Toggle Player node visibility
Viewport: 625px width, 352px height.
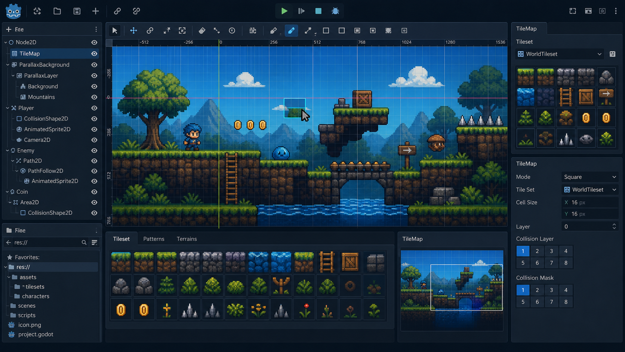pos(94,108)
